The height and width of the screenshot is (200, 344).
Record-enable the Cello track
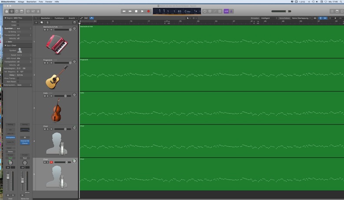click(51, 96)
